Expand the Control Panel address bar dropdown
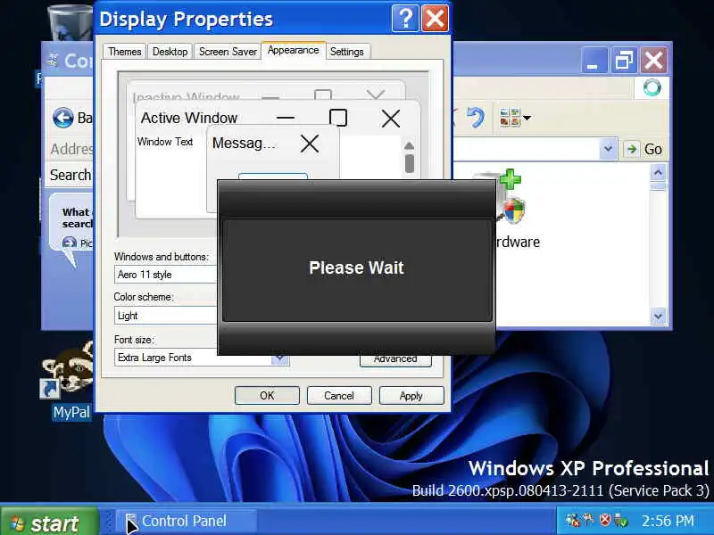The height and width of the screenshot is (535, 714). coord(608,149)
